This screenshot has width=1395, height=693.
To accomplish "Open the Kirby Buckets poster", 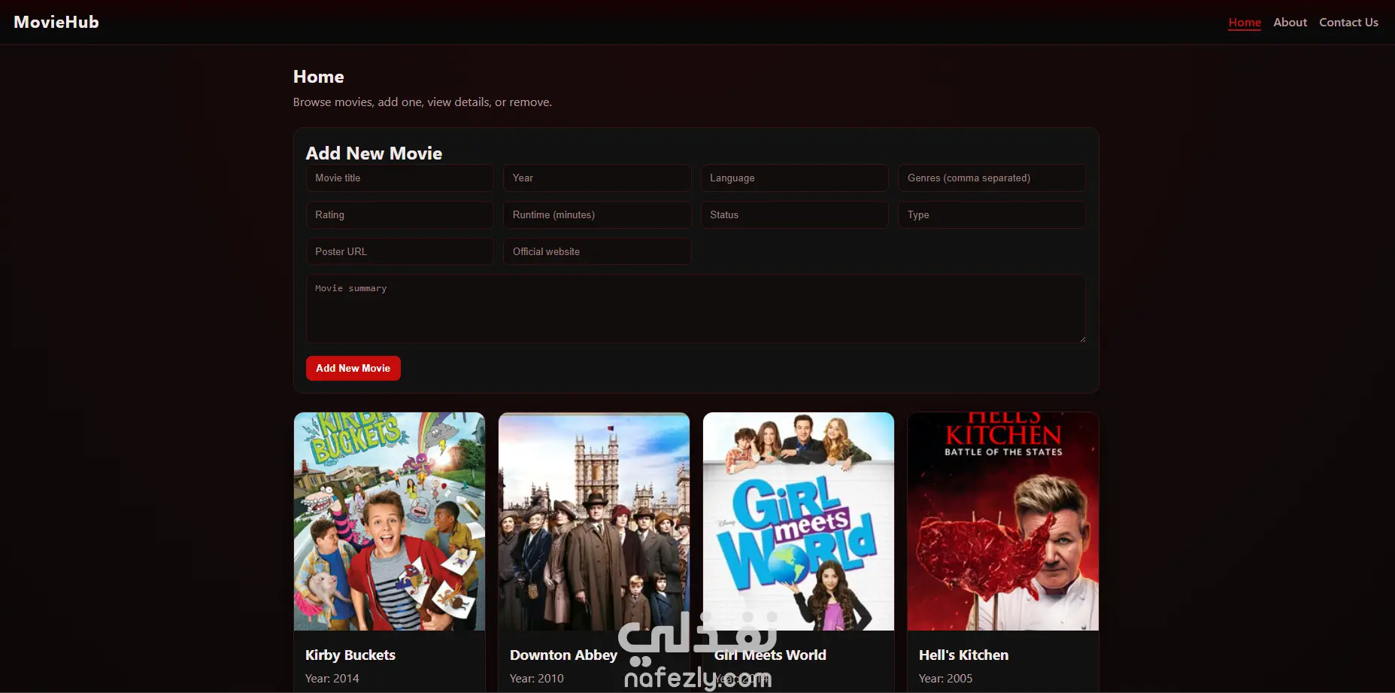I will tap(390, 521).
